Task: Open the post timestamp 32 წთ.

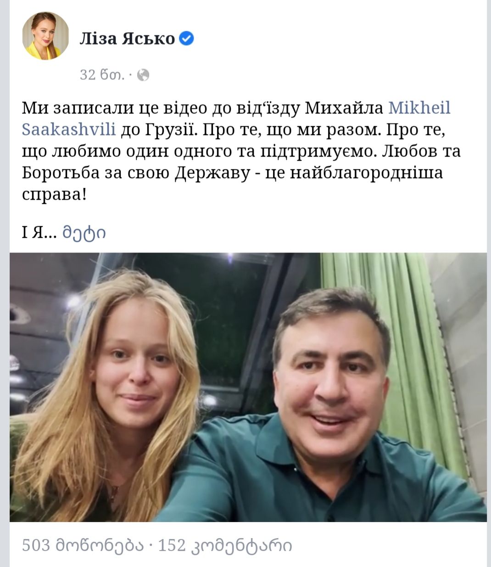Action: (101, 75)
